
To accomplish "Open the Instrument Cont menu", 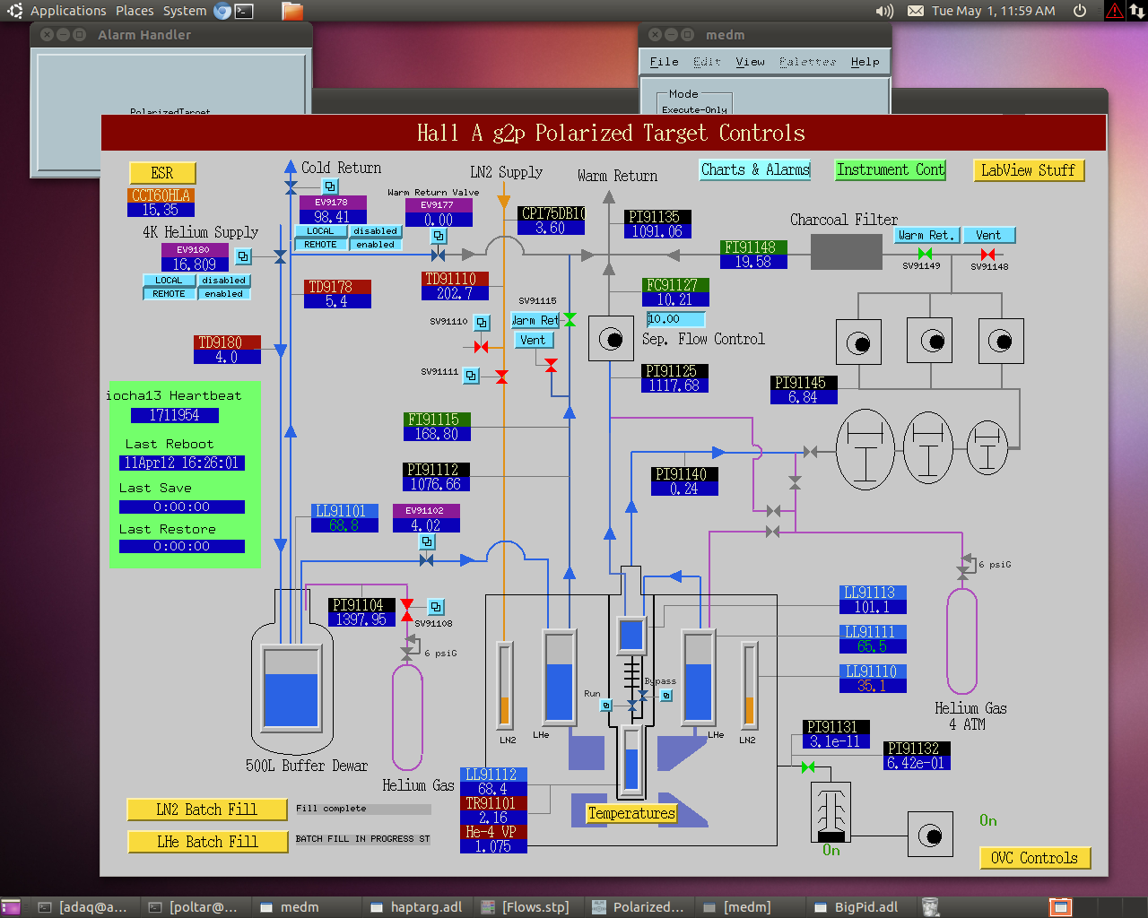I will pos(891,169).
